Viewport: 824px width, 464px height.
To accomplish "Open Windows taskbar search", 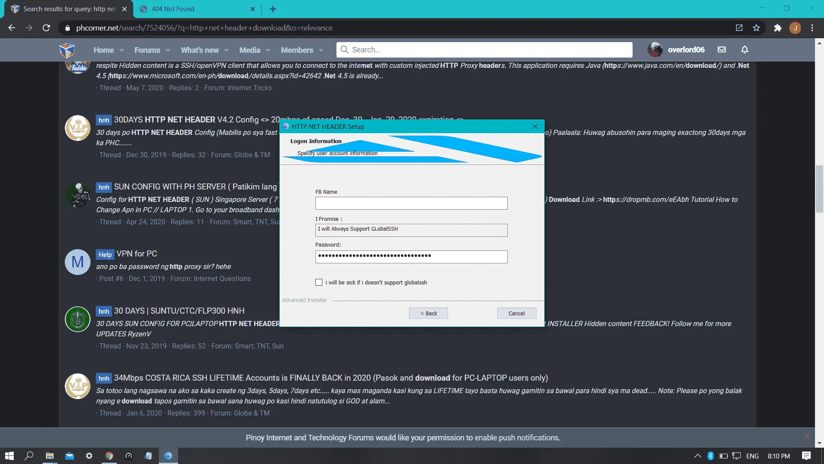I will [29, 456].
